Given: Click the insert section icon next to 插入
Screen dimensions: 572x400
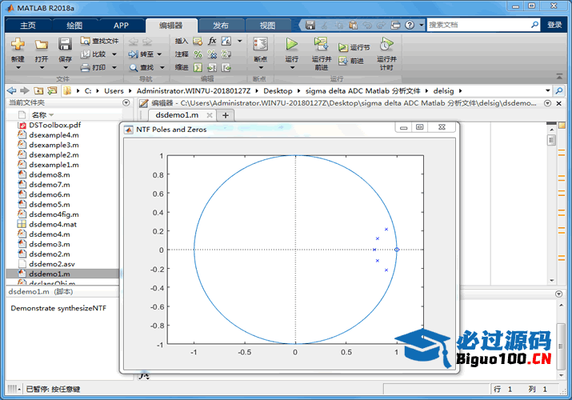Looking at the screenshot, I should click(198, 41).
